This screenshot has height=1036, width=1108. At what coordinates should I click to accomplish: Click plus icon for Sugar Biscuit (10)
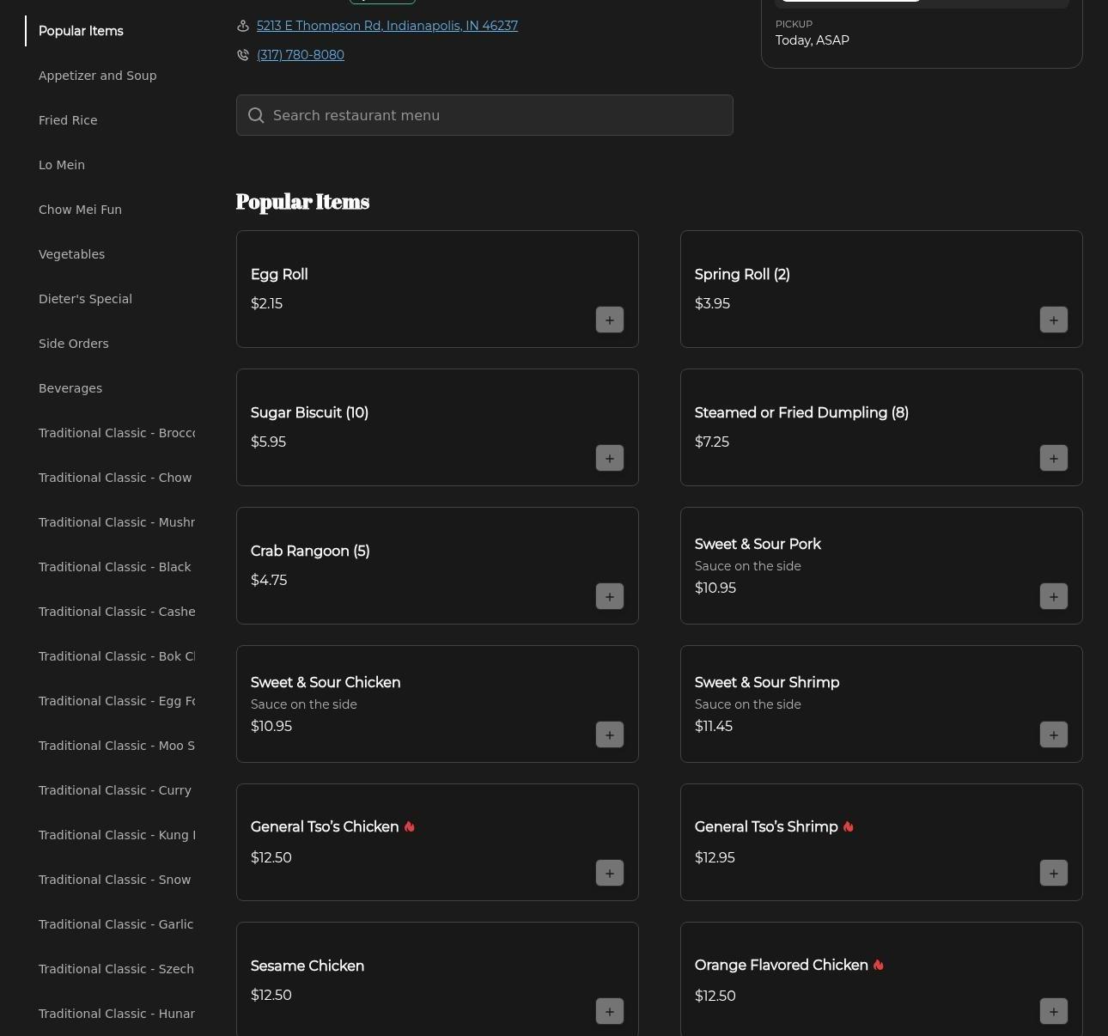click(609, 458)
